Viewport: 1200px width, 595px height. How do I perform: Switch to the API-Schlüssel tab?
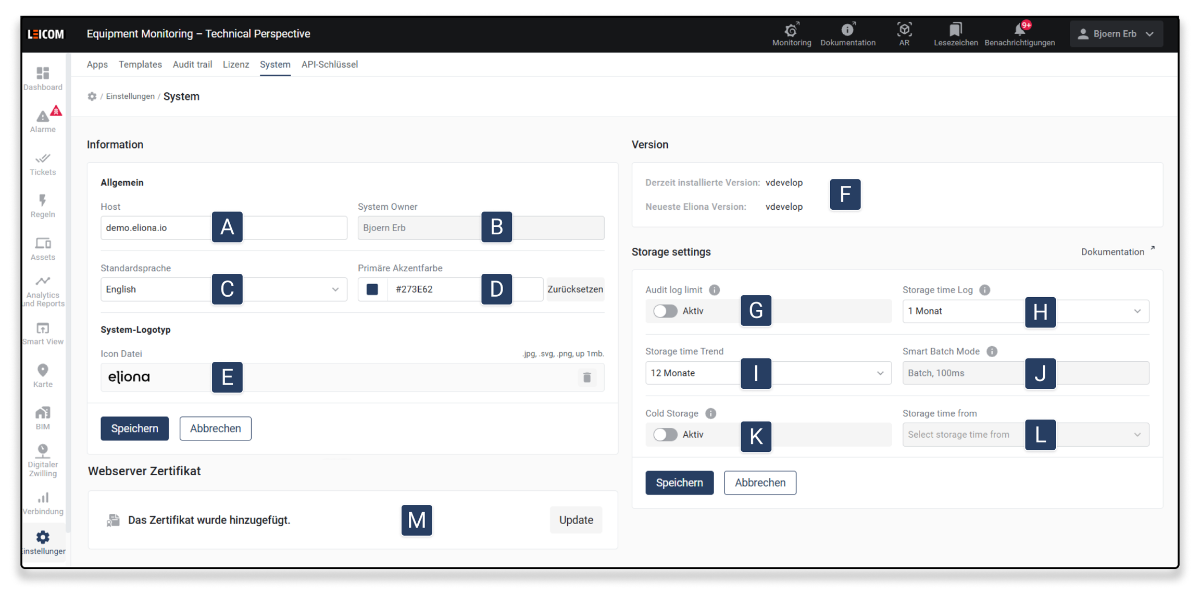click(329, 65)
